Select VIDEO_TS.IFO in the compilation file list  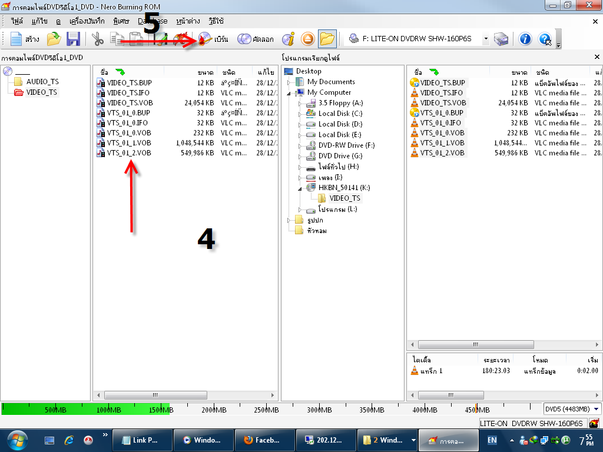click(128, 92)
